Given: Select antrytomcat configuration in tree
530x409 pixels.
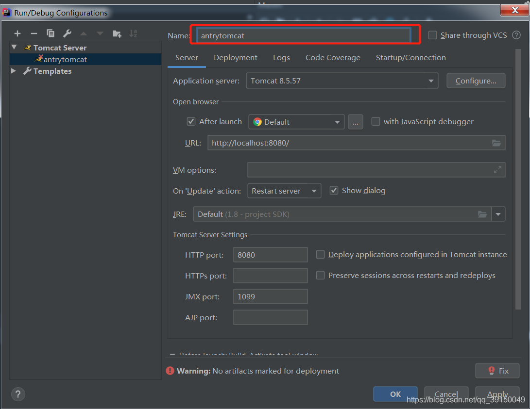Looking at the screenshot, I should (85, 59).
